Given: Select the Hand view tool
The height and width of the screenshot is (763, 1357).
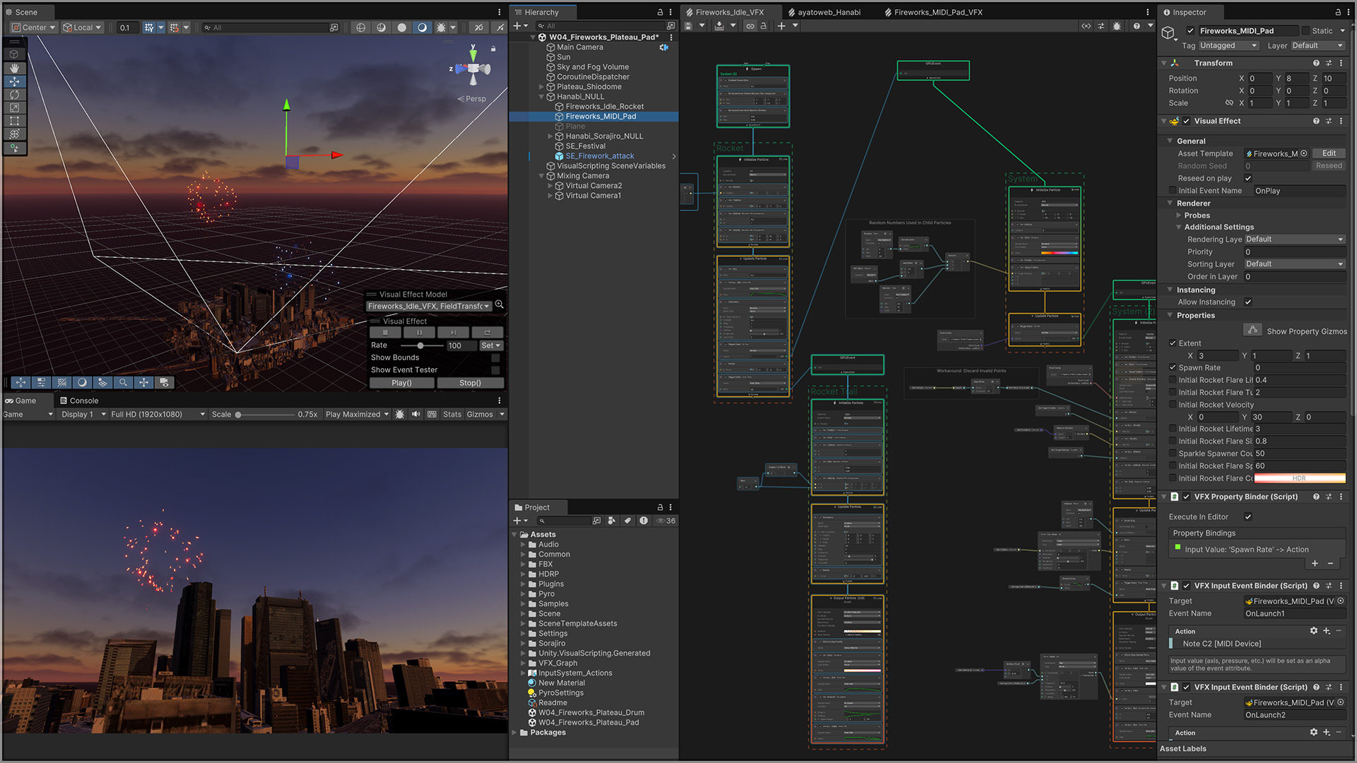Looking at the screenshot, I should (14, 68).
